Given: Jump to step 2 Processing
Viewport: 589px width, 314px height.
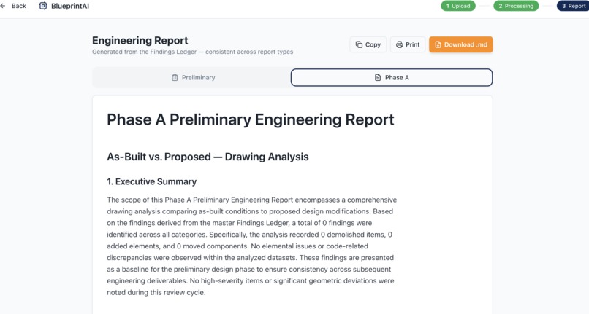Looking at the screenshot, I should click(x=516, y=6).
